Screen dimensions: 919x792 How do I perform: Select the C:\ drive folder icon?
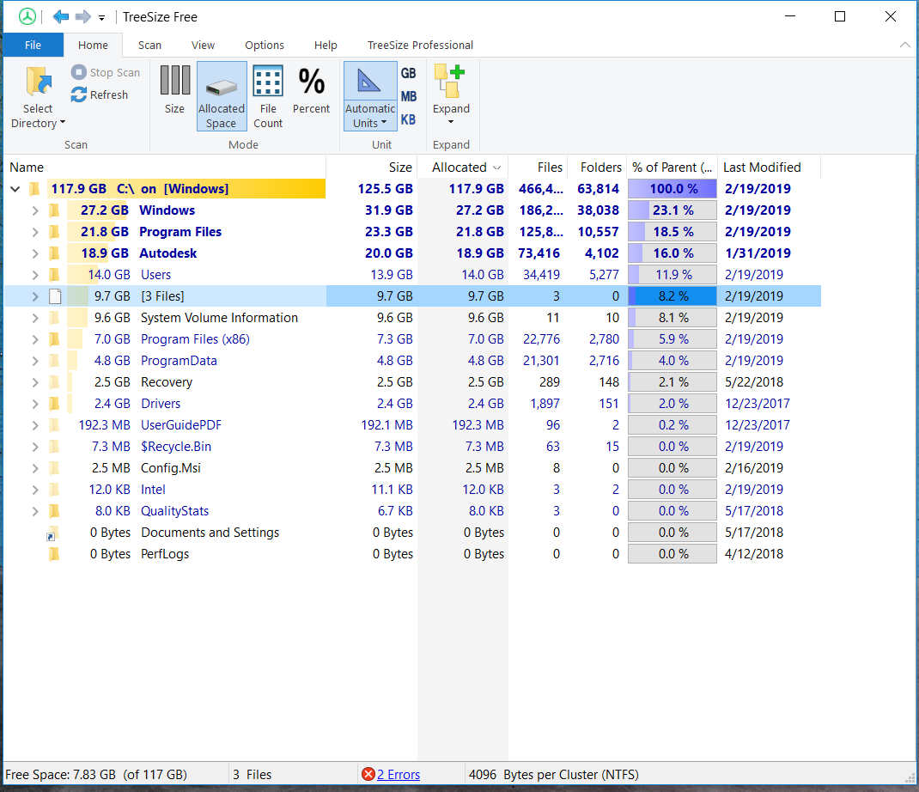[x=34, y=189]
